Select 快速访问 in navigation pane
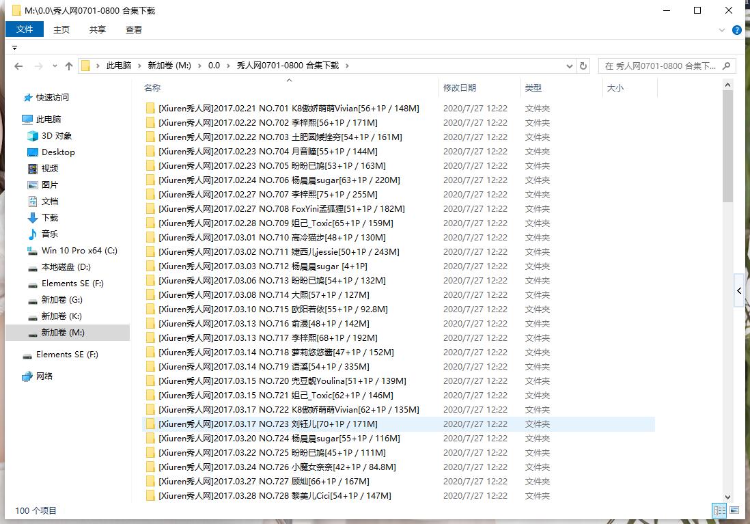This screenshot has width=750, height=524. [x=52, y=98]
